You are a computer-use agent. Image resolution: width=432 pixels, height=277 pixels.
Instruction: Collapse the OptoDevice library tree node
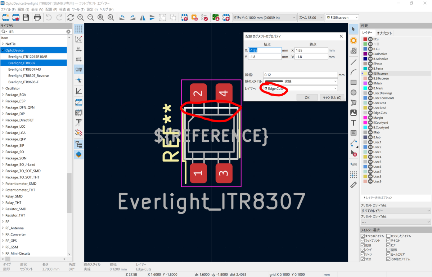click(x=3, y=50)
